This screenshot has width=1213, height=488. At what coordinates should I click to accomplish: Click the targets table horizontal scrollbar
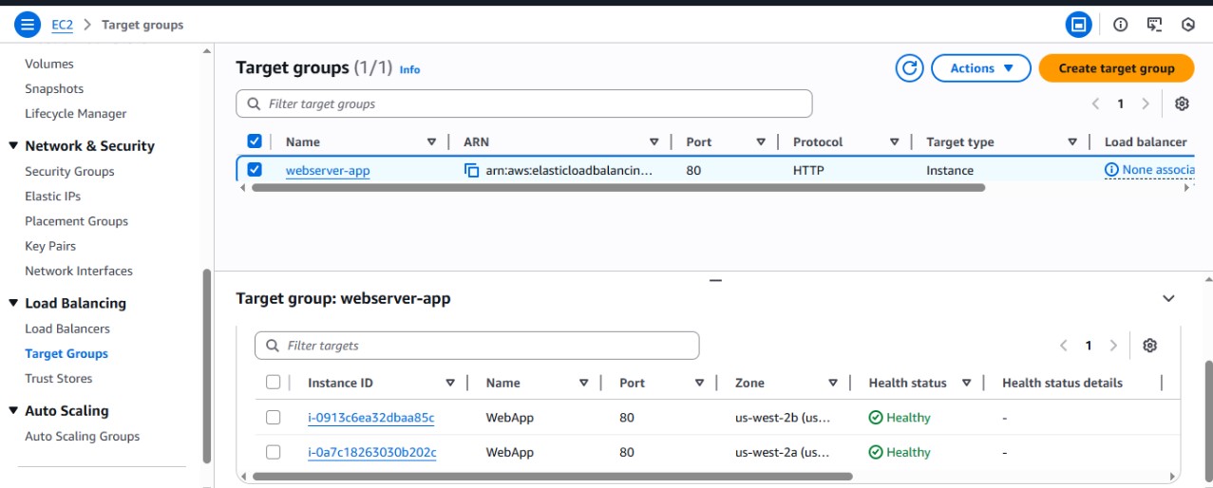[x=553, y=477]
